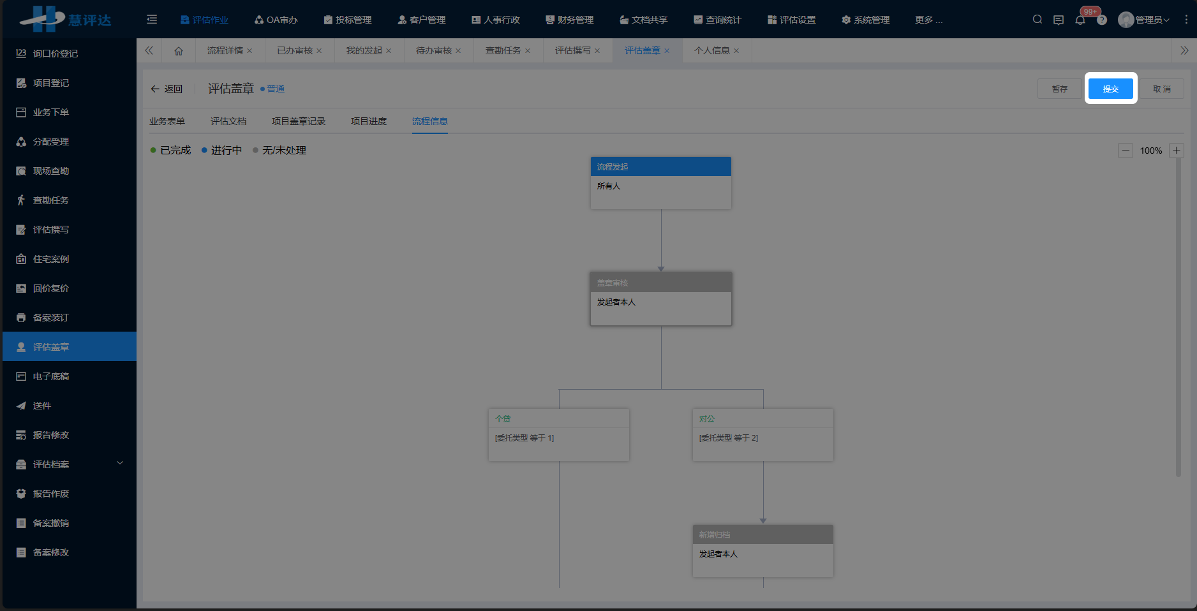Click the search magnifier icon in header
The width and height of the screenshot is (1197, 611).
[x=1037, y=20]
